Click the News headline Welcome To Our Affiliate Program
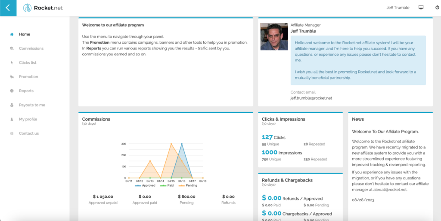The height and width of the screenshot is (221, 441). 385,131
